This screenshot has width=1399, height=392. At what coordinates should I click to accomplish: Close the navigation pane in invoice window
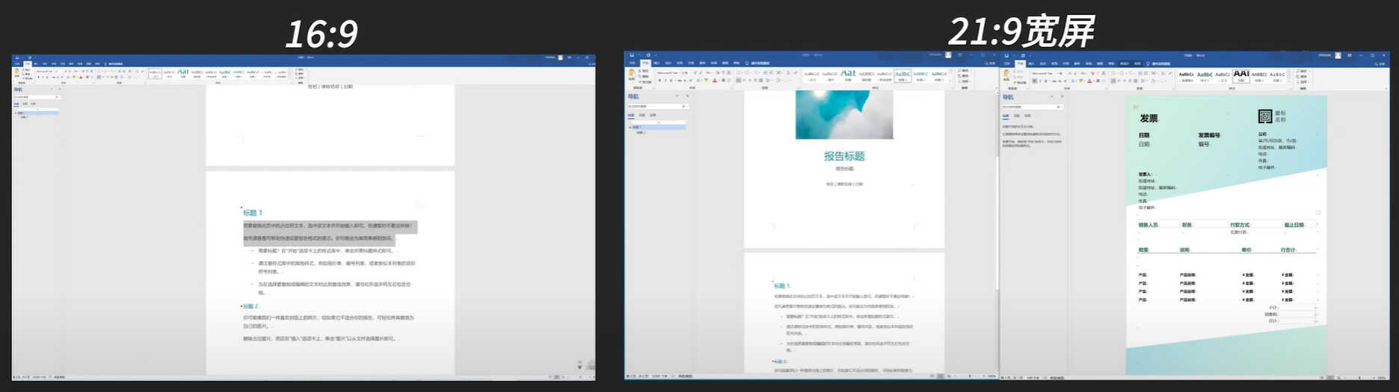click(1062, 96)
